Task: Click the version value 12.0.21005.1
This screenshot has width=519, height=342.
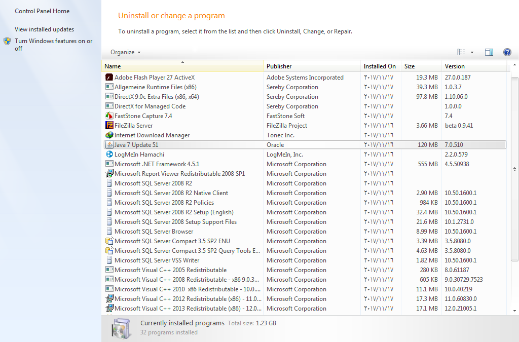Action: [x=460, y=308]
